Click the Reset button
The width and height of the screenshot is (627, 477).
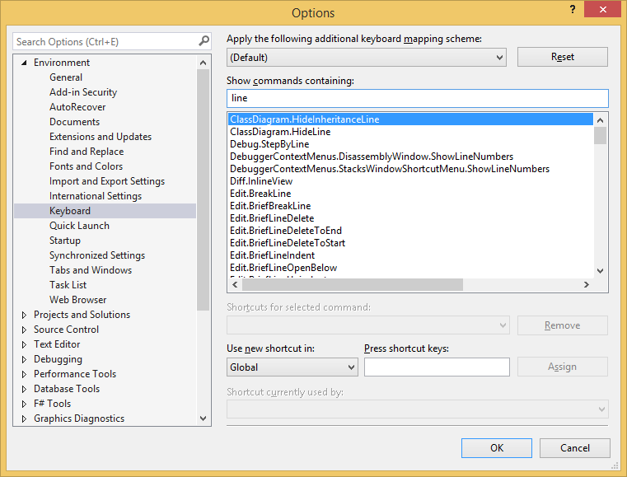(562, 57)
